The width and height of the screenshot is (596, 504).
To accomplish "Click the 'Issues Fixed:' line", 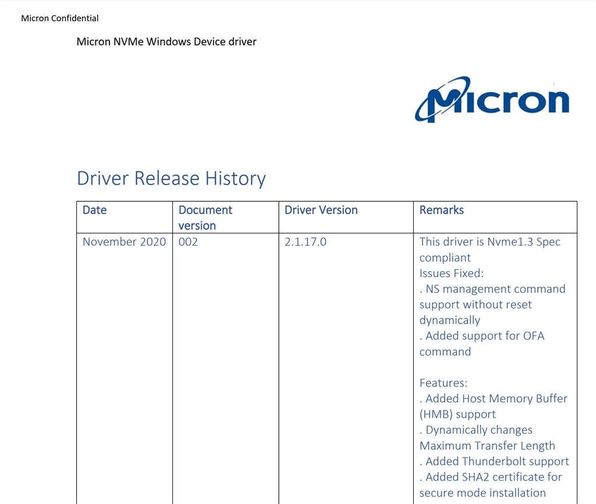I will pos(452,274).
